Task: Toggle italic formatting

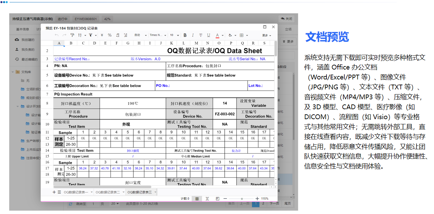Action: [193, 35]
